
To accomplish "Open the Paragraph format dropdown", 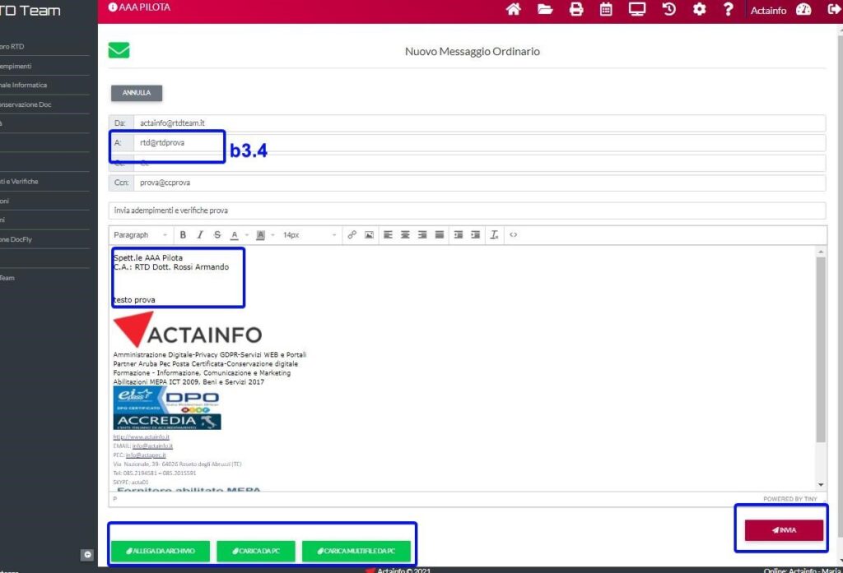I will 140,235.
